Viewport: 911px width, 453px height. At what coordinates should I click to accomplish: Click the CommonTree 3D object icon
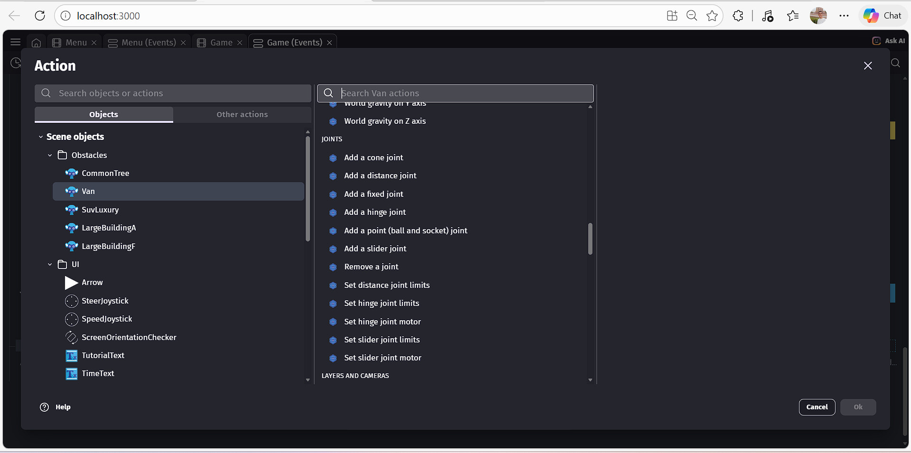point(71,173)
